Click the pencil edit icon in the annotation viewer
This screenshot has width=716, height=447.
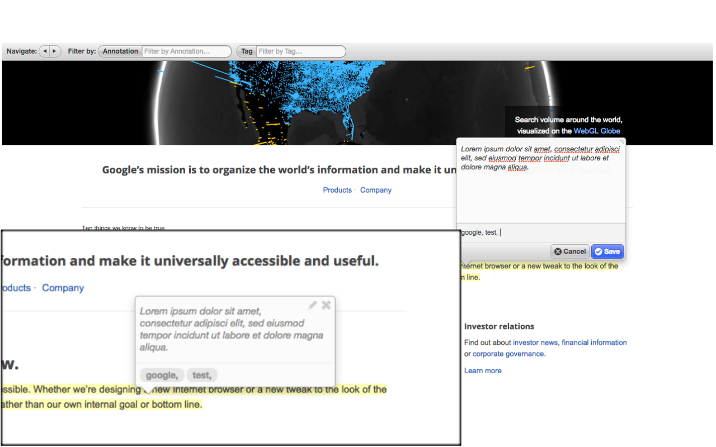313,305
